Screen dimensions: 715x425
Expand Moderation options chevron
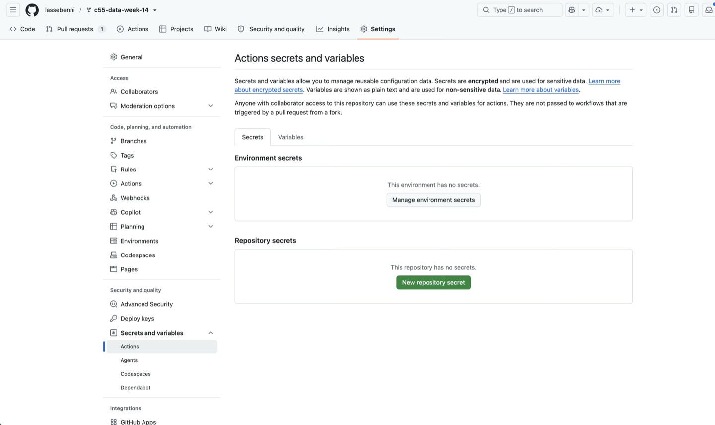211,106
